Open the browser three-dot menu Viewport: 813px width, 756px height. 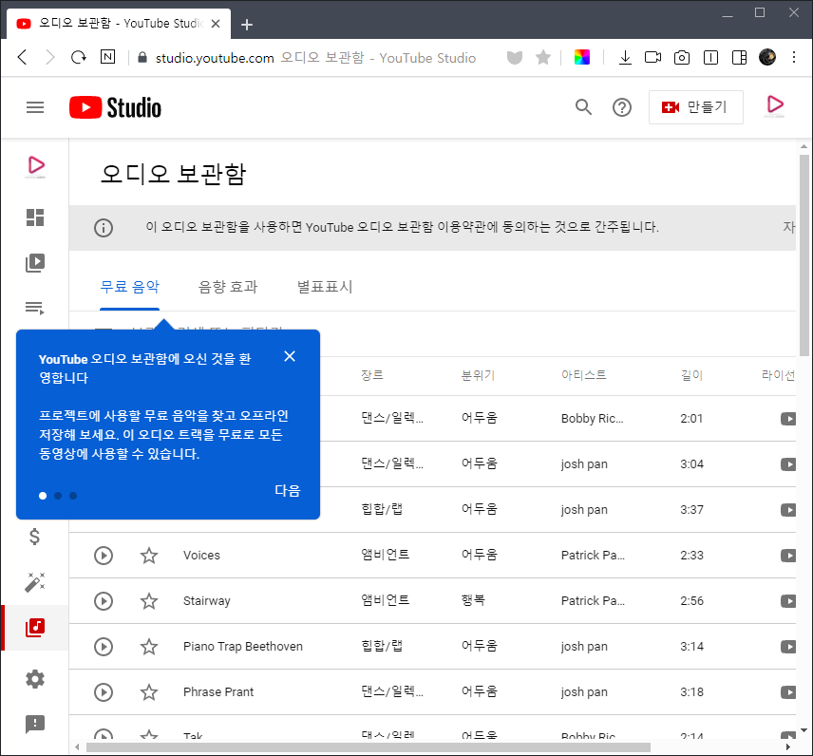tap(794, 57)
